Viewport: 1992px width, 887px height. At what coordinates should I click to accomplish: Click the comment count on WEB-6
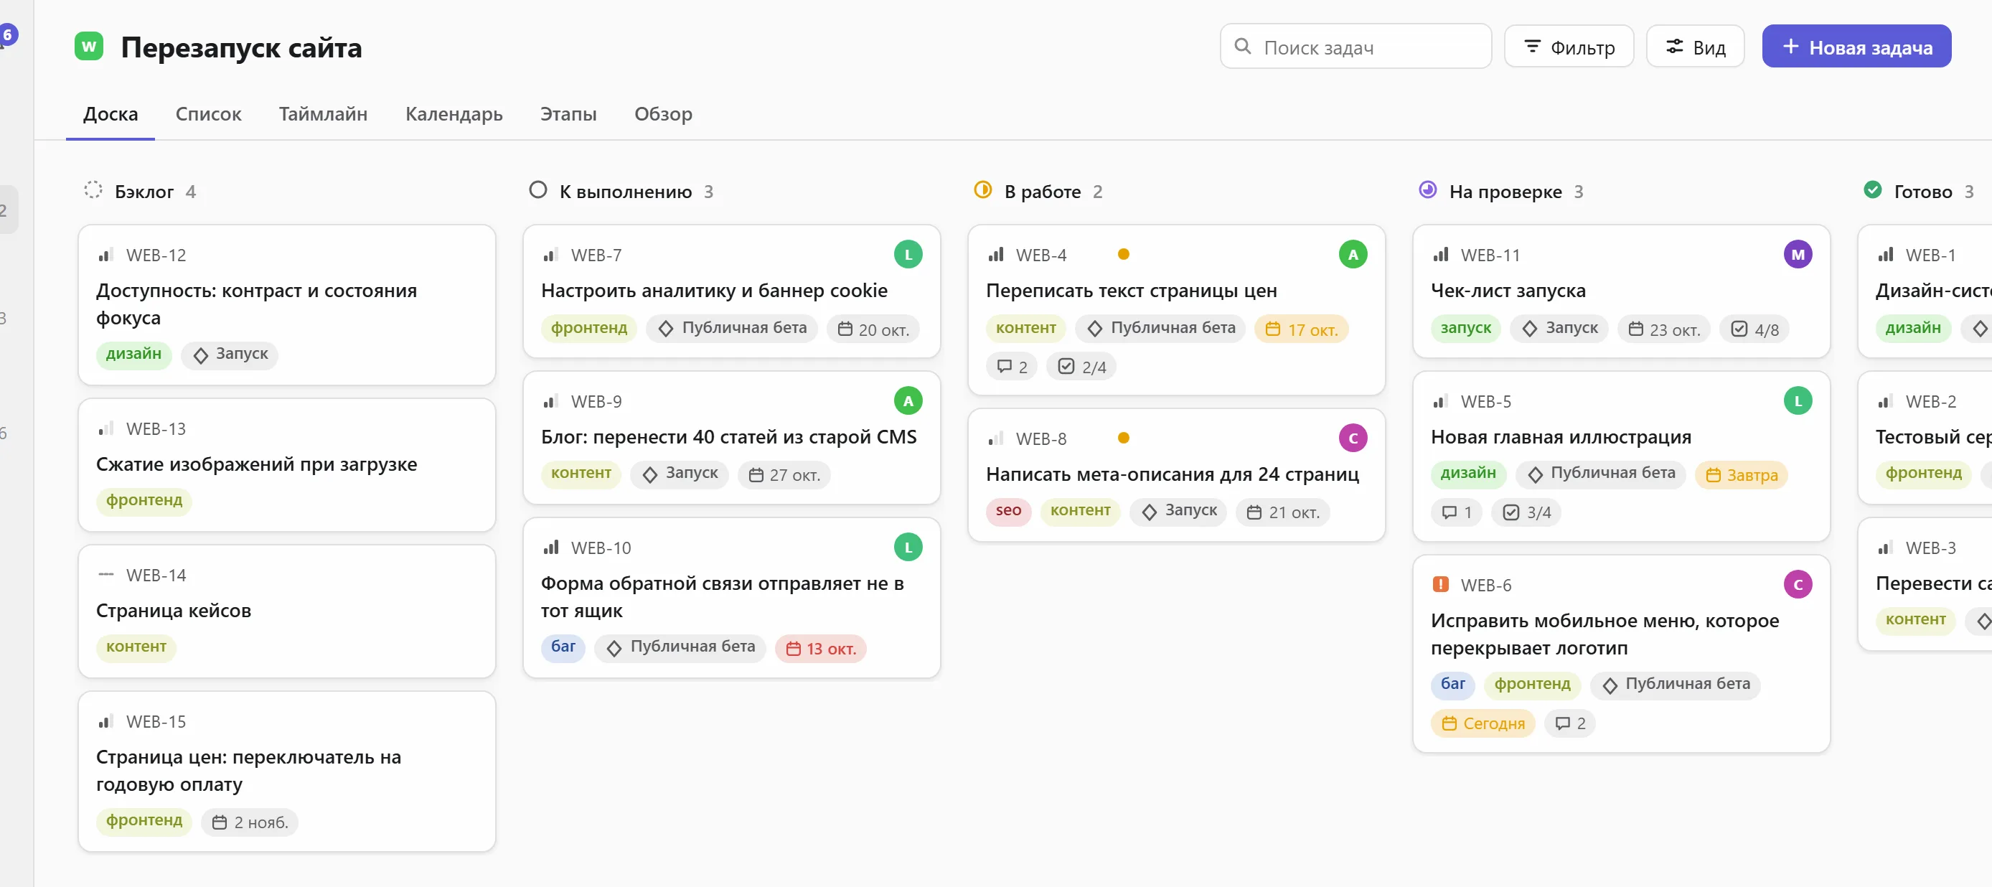click(1570, 723)
